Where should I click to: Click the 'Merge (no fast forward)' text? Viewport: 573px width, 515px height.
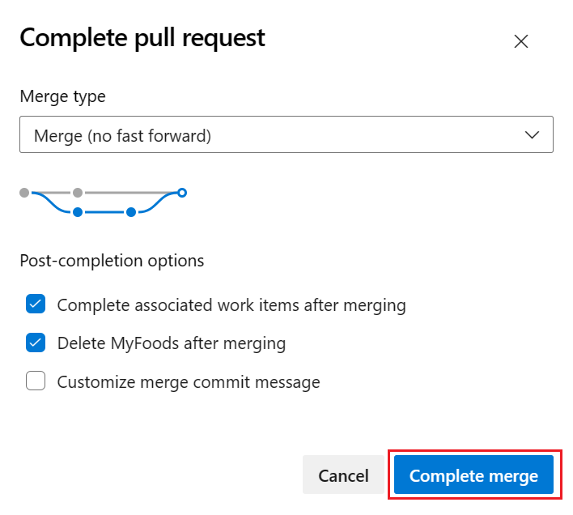(x=122, y=136)
